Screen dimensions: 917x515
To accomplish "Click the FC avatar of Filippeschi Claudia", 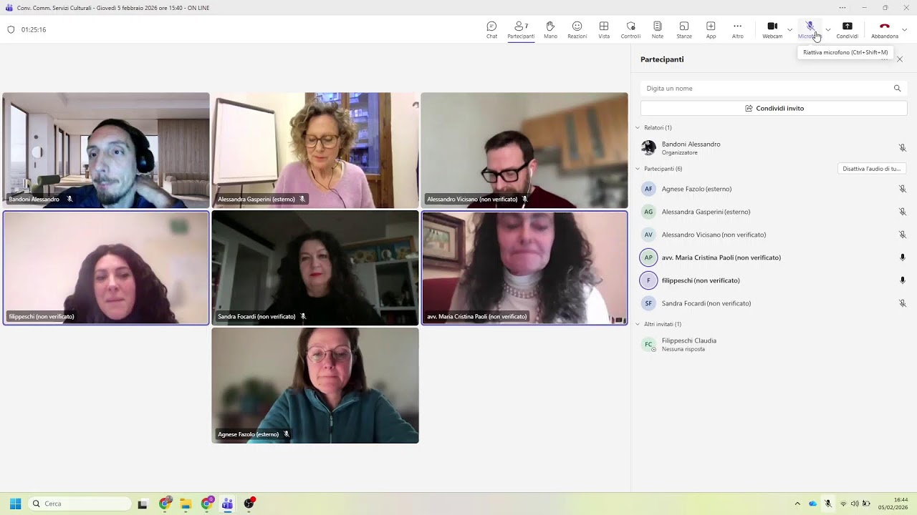I will tap(648, 344).
